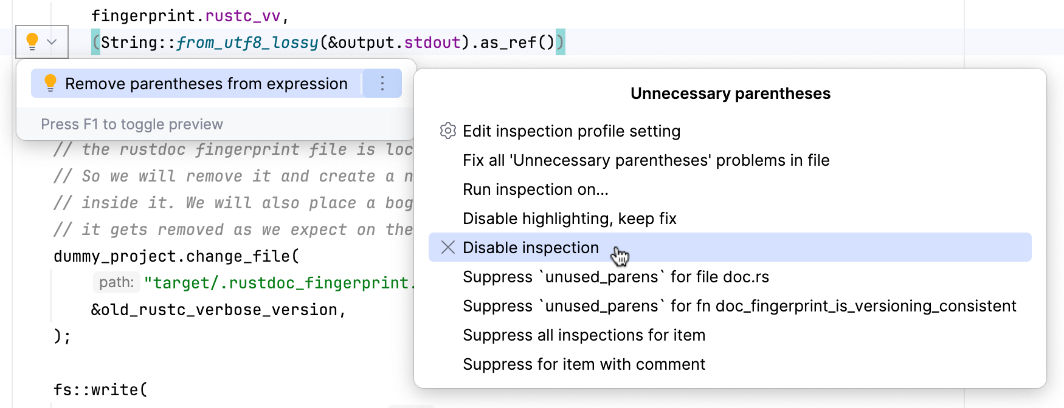Image resolution: width=1064 pixels, height=408 pixels.
Task: Click the highlighted closing parenthesis in code
Action: [x=560, y=42]
